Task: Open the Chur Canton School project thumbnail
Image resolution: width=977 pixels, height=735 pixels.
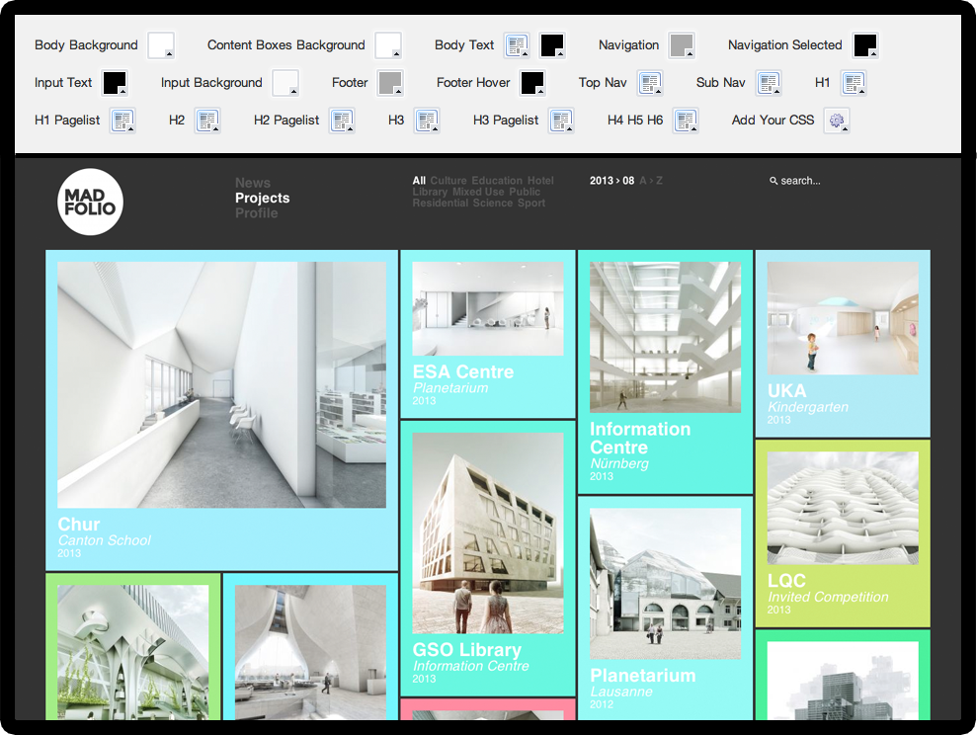Action: point(221,384)
